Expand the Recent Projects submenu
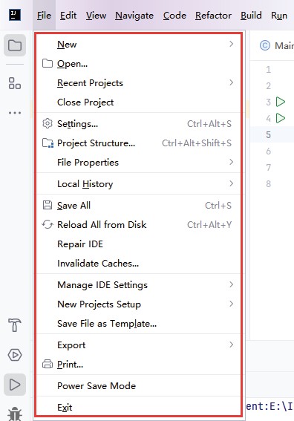The width and height of the screenshot is (294, 421). point(138,83)
